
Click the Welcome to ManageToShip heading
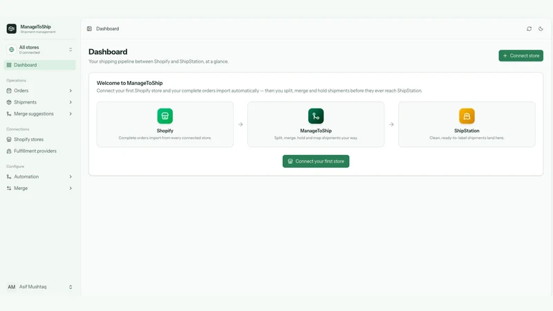pyautogui.click(x=129, y=83)
